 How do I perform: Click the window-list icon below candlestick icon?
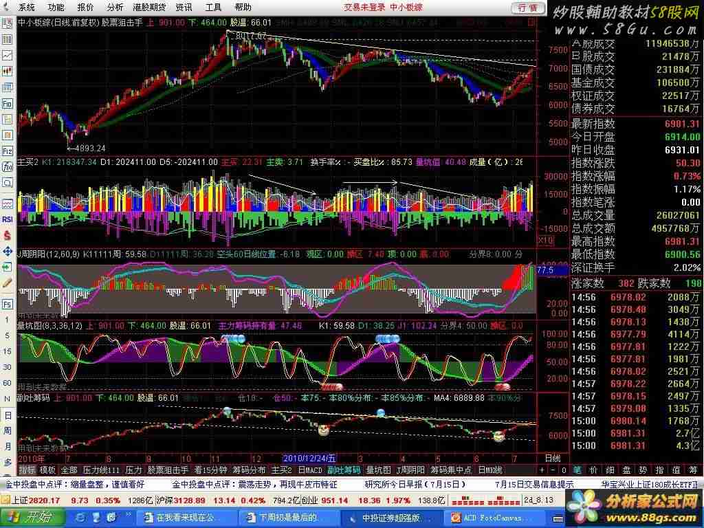(x=7, y=87)
